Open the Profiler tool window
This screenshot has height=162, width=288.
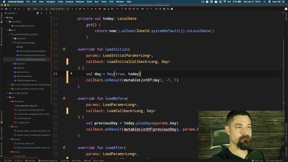[x=76, y=161]
